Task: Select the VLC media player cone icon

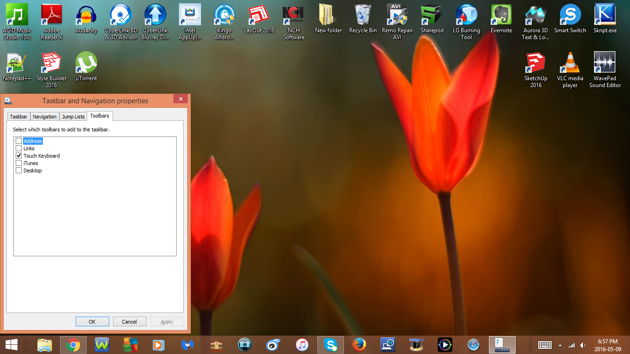Action: tap(571, 69)
